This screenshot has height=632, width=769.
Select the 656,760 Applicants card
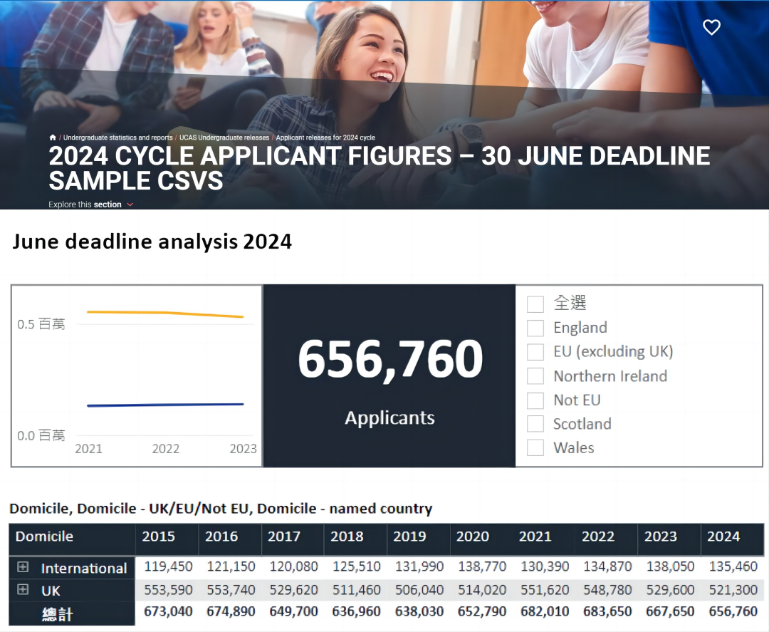click(389, 376)
